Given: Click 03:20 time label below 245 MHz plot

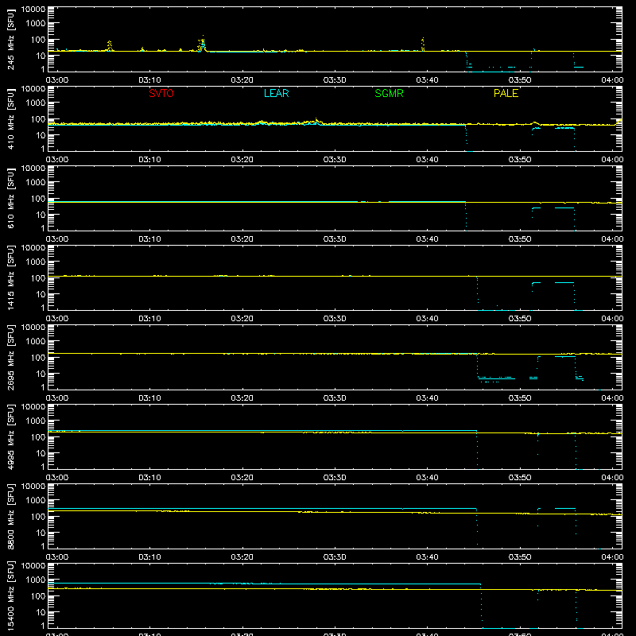Looking at the screenshot, I should click(x=242, y=80).
